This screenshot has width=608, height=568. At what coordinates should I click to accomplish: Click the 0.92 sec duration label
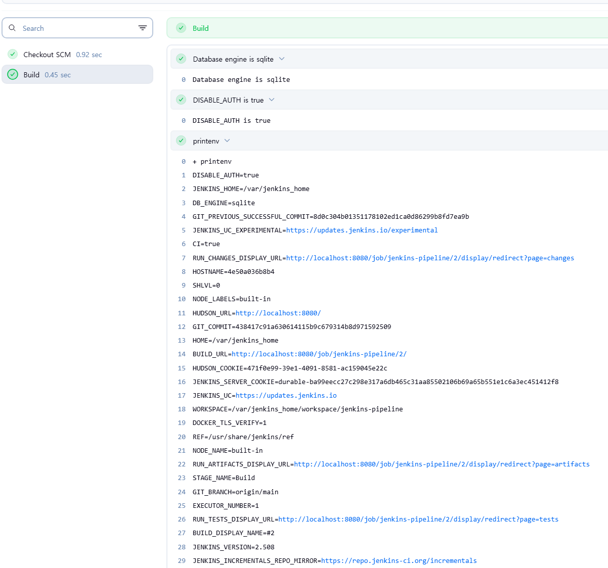tap(89, 55)
